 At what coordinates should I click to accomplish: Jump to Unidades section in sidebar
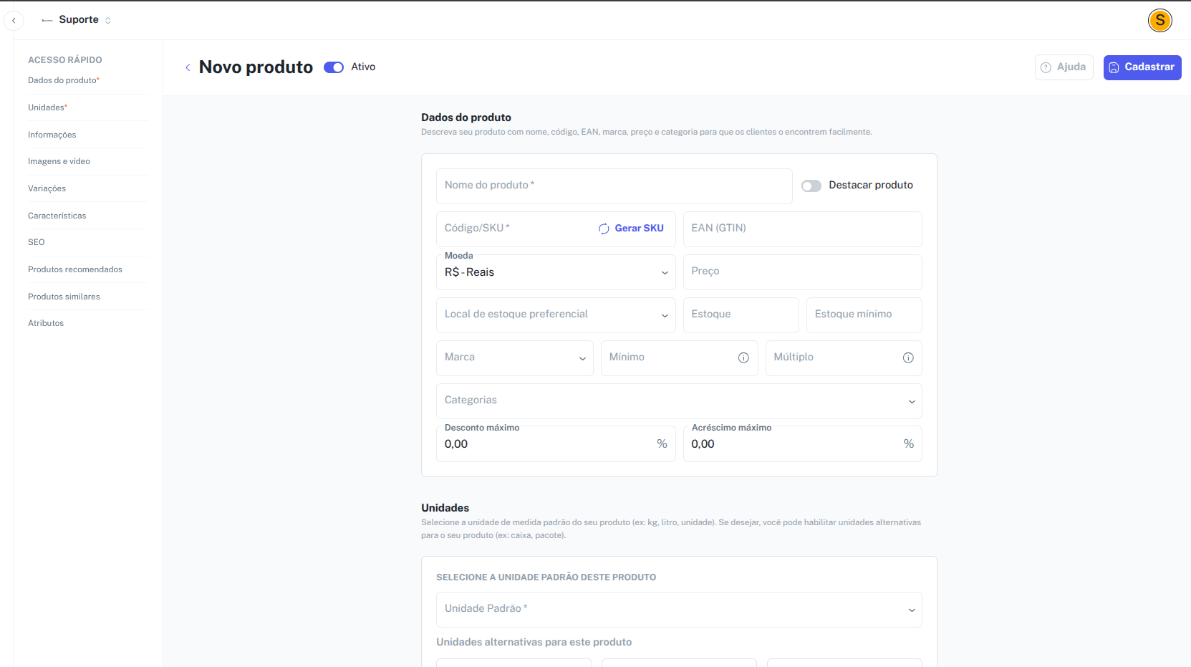click(47, 107)
